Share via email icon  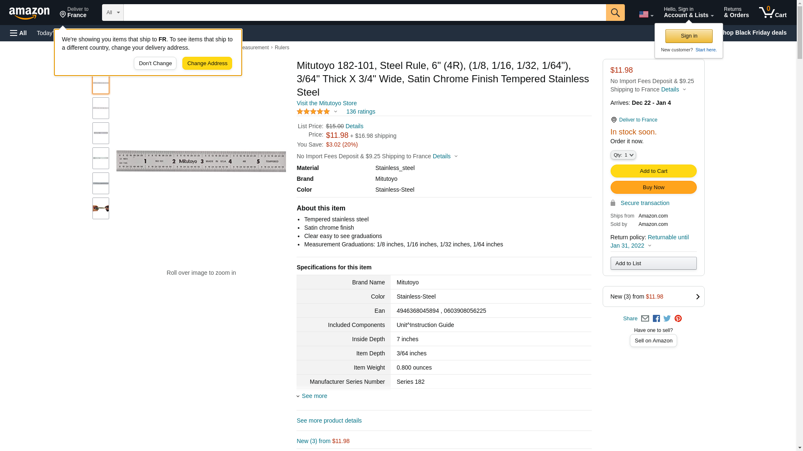pos(645,319)
